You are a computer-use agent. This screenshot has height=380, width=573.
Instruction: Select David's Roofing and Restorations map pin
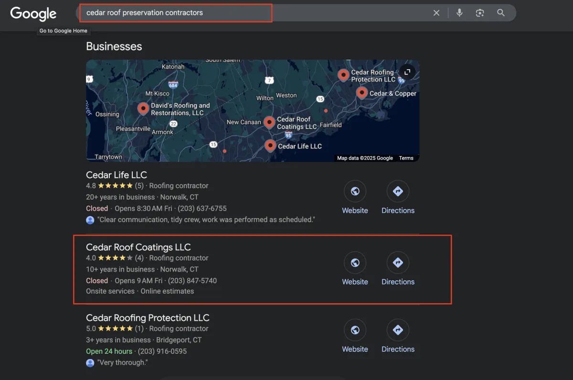point(143,108)
